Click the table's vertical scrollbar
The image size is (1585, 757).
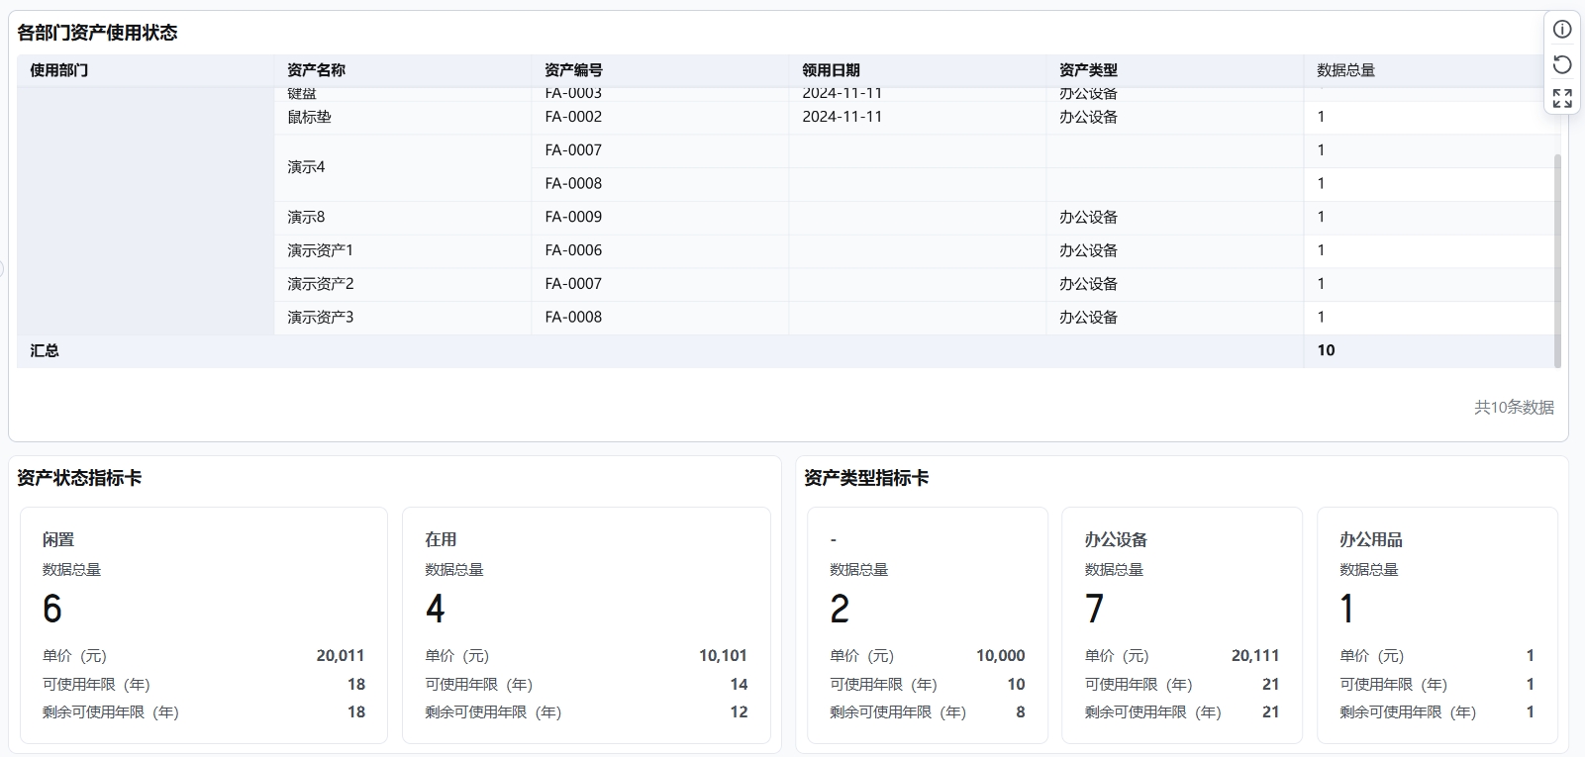[x=1557, y=257]
